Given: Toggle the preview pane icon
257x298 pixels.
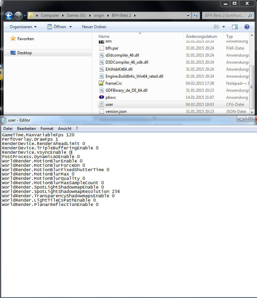Looking at the screenshot, I should click(x=235, y=27).
